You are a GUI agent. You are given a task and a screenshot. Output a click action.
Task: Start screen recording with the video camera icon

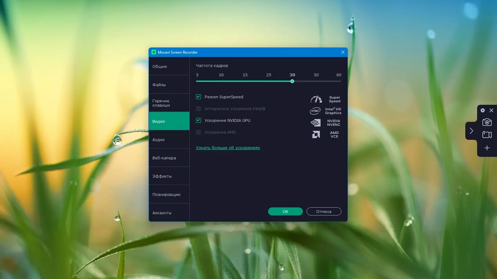click(x=487, y=135)
